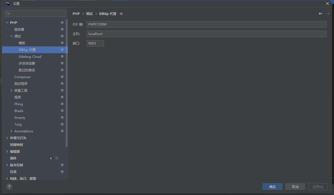
Task: Expand the 质量工具 node
Action: 11,90
